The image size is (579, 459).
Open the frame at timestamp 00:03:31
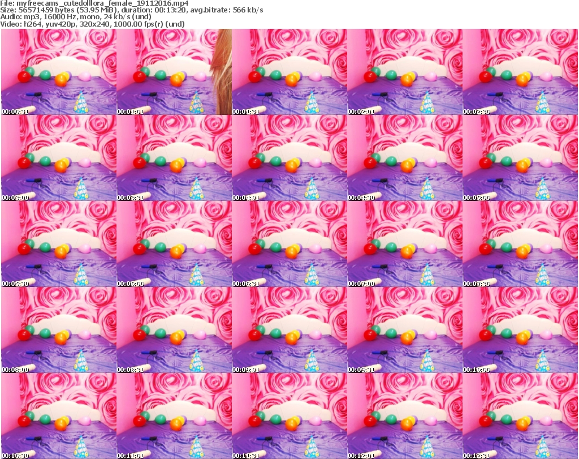(174, 158)
